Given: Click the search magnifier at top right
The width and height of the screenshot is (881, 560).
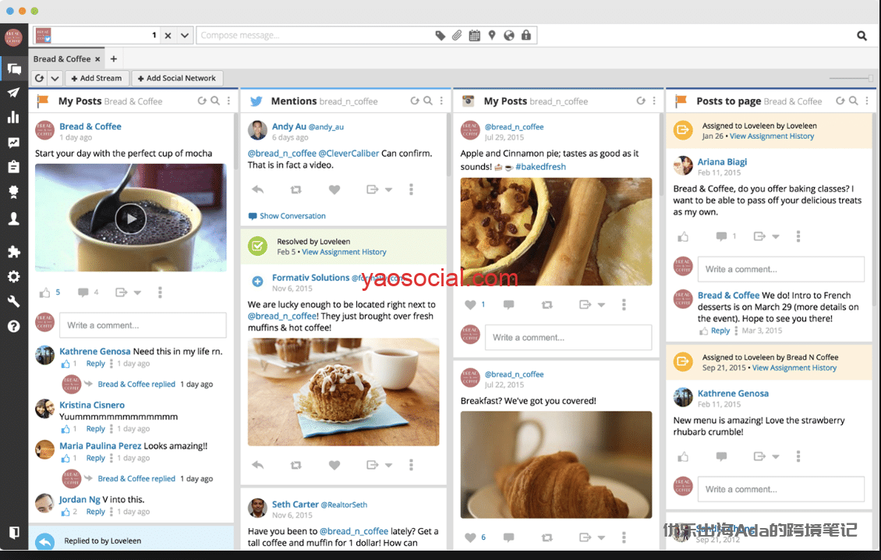Looking at the screenshot, I should (x=862, y=35).
